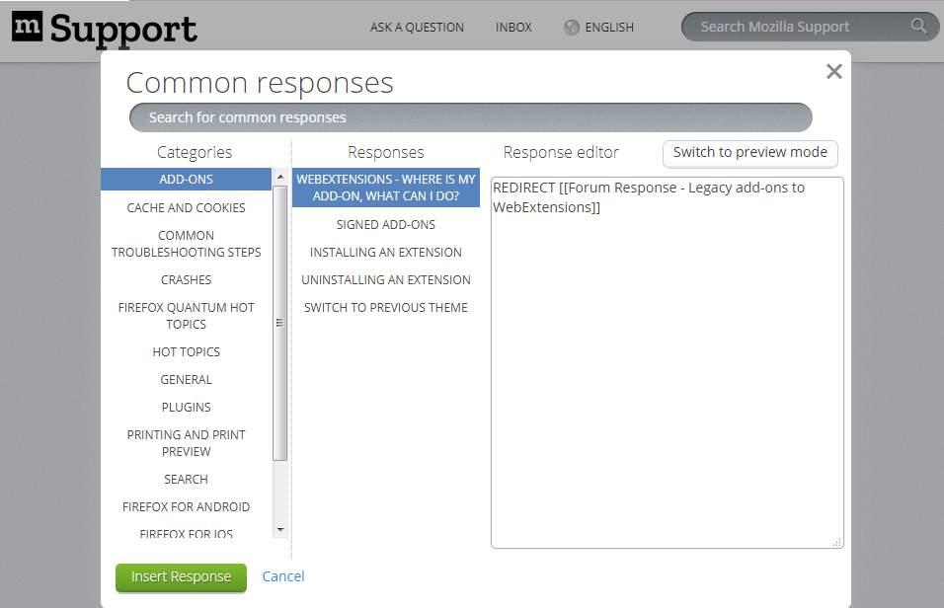Click the Cancel link
The height and width of the screenshot is (608, 944).
click(x=282, y=576)
